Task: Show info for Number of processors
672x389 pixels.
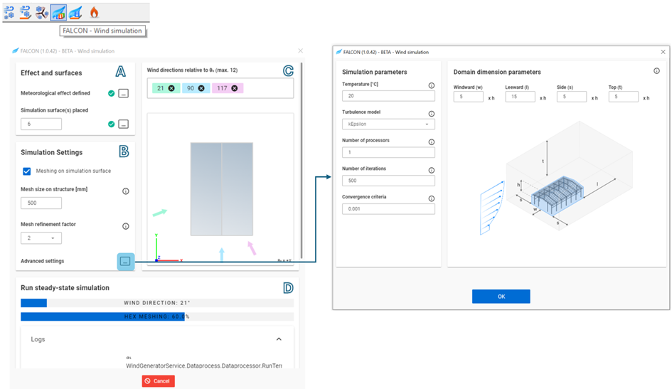Action: point(432,142)
